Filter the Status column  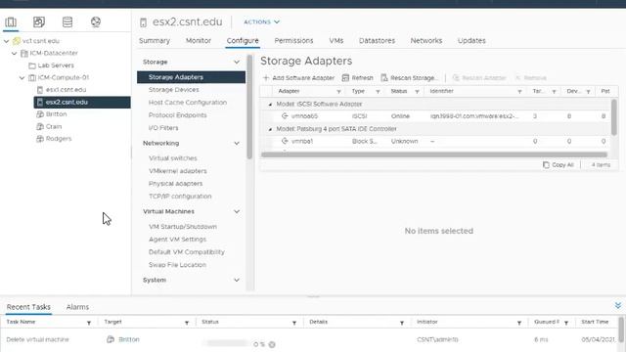pyautogui.click(x=417, y=91)
